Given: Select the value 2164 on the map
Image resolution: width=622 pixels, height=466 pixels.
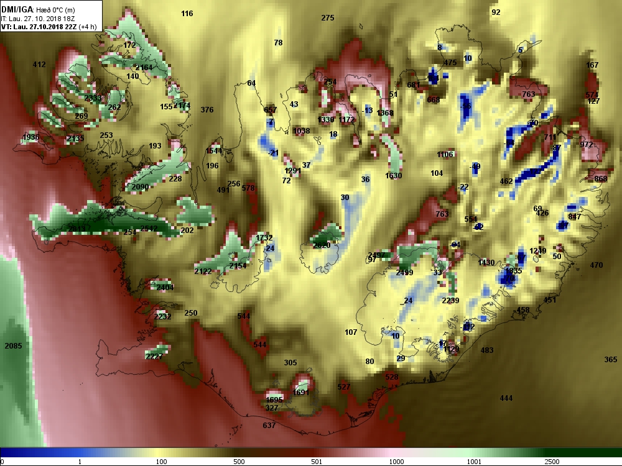Looking at the screenshot, I should pyautogui.click(x=144, y=67).
